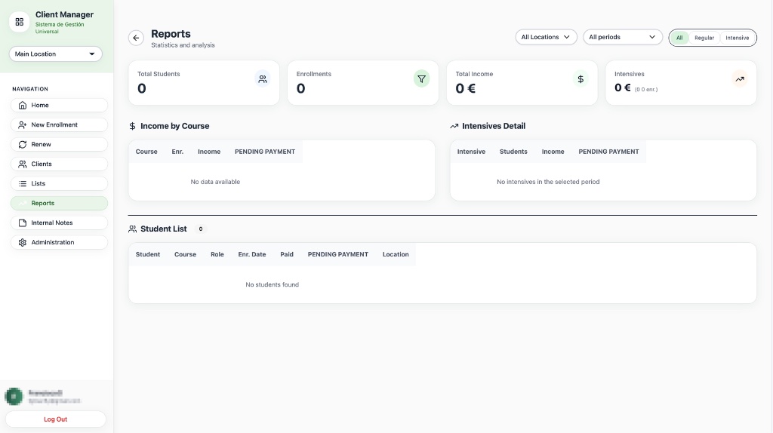Screen dimensions: 773x433
Task: Click the Intensive column header
Action: tap(471, 152)
